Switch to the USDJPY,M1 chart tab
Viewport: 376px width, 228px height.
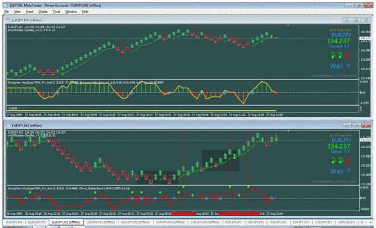click(256, 223)
